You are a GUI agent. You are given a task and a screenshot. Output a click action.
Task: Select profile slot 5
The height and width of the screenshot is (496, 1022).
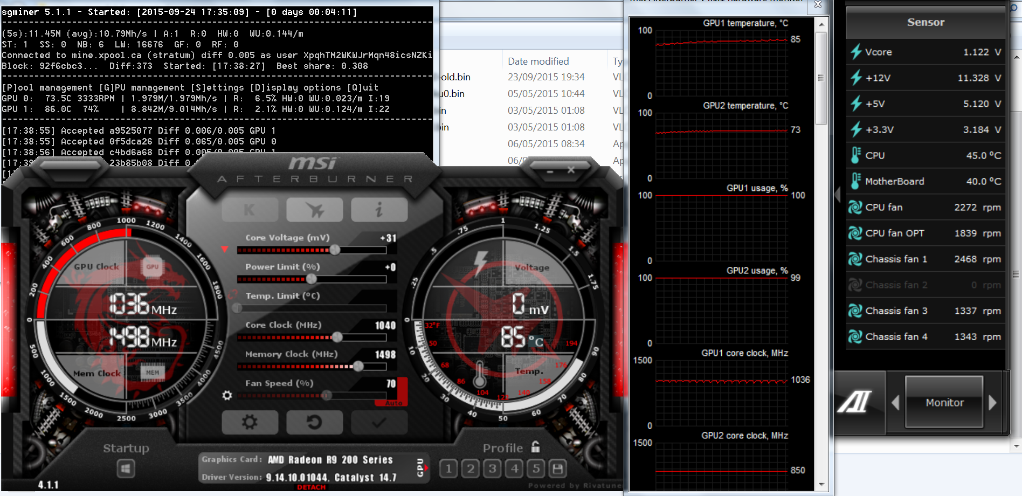pos(536,469)
